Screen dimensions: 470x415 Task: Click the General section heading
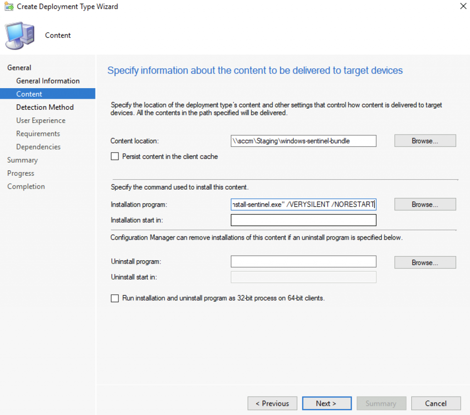(x=19, y=67)
